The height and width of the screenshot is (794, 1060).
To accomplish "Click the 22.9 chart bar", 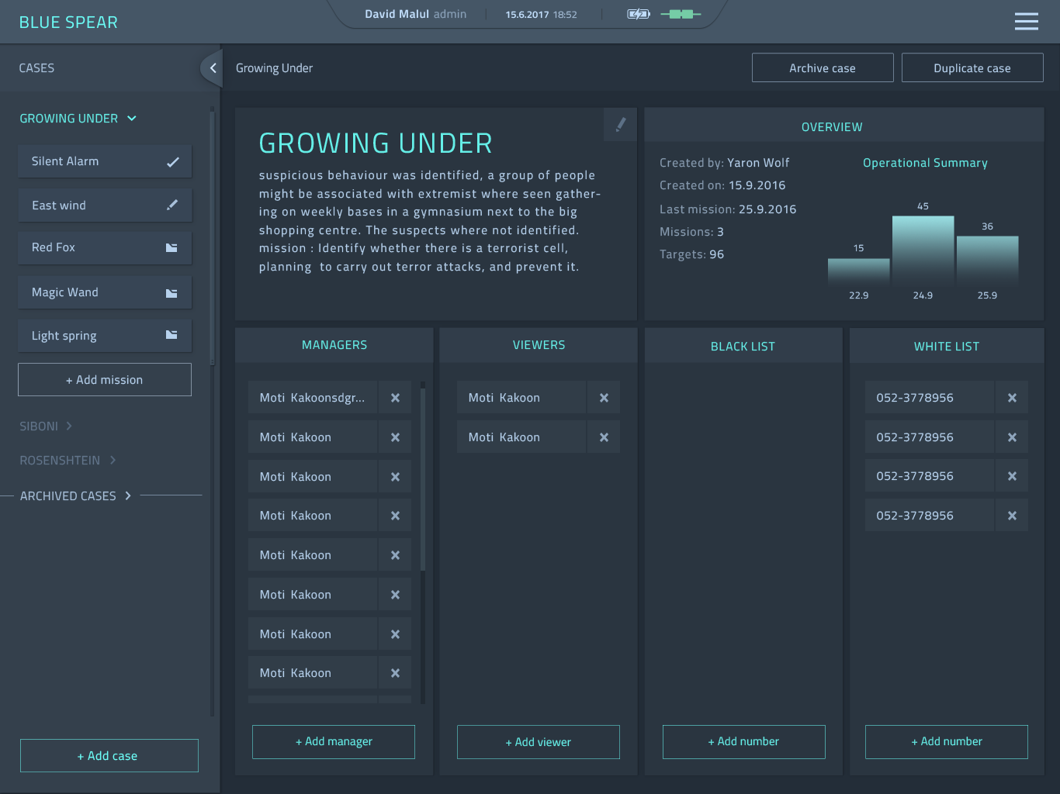I will coord(858,273).
